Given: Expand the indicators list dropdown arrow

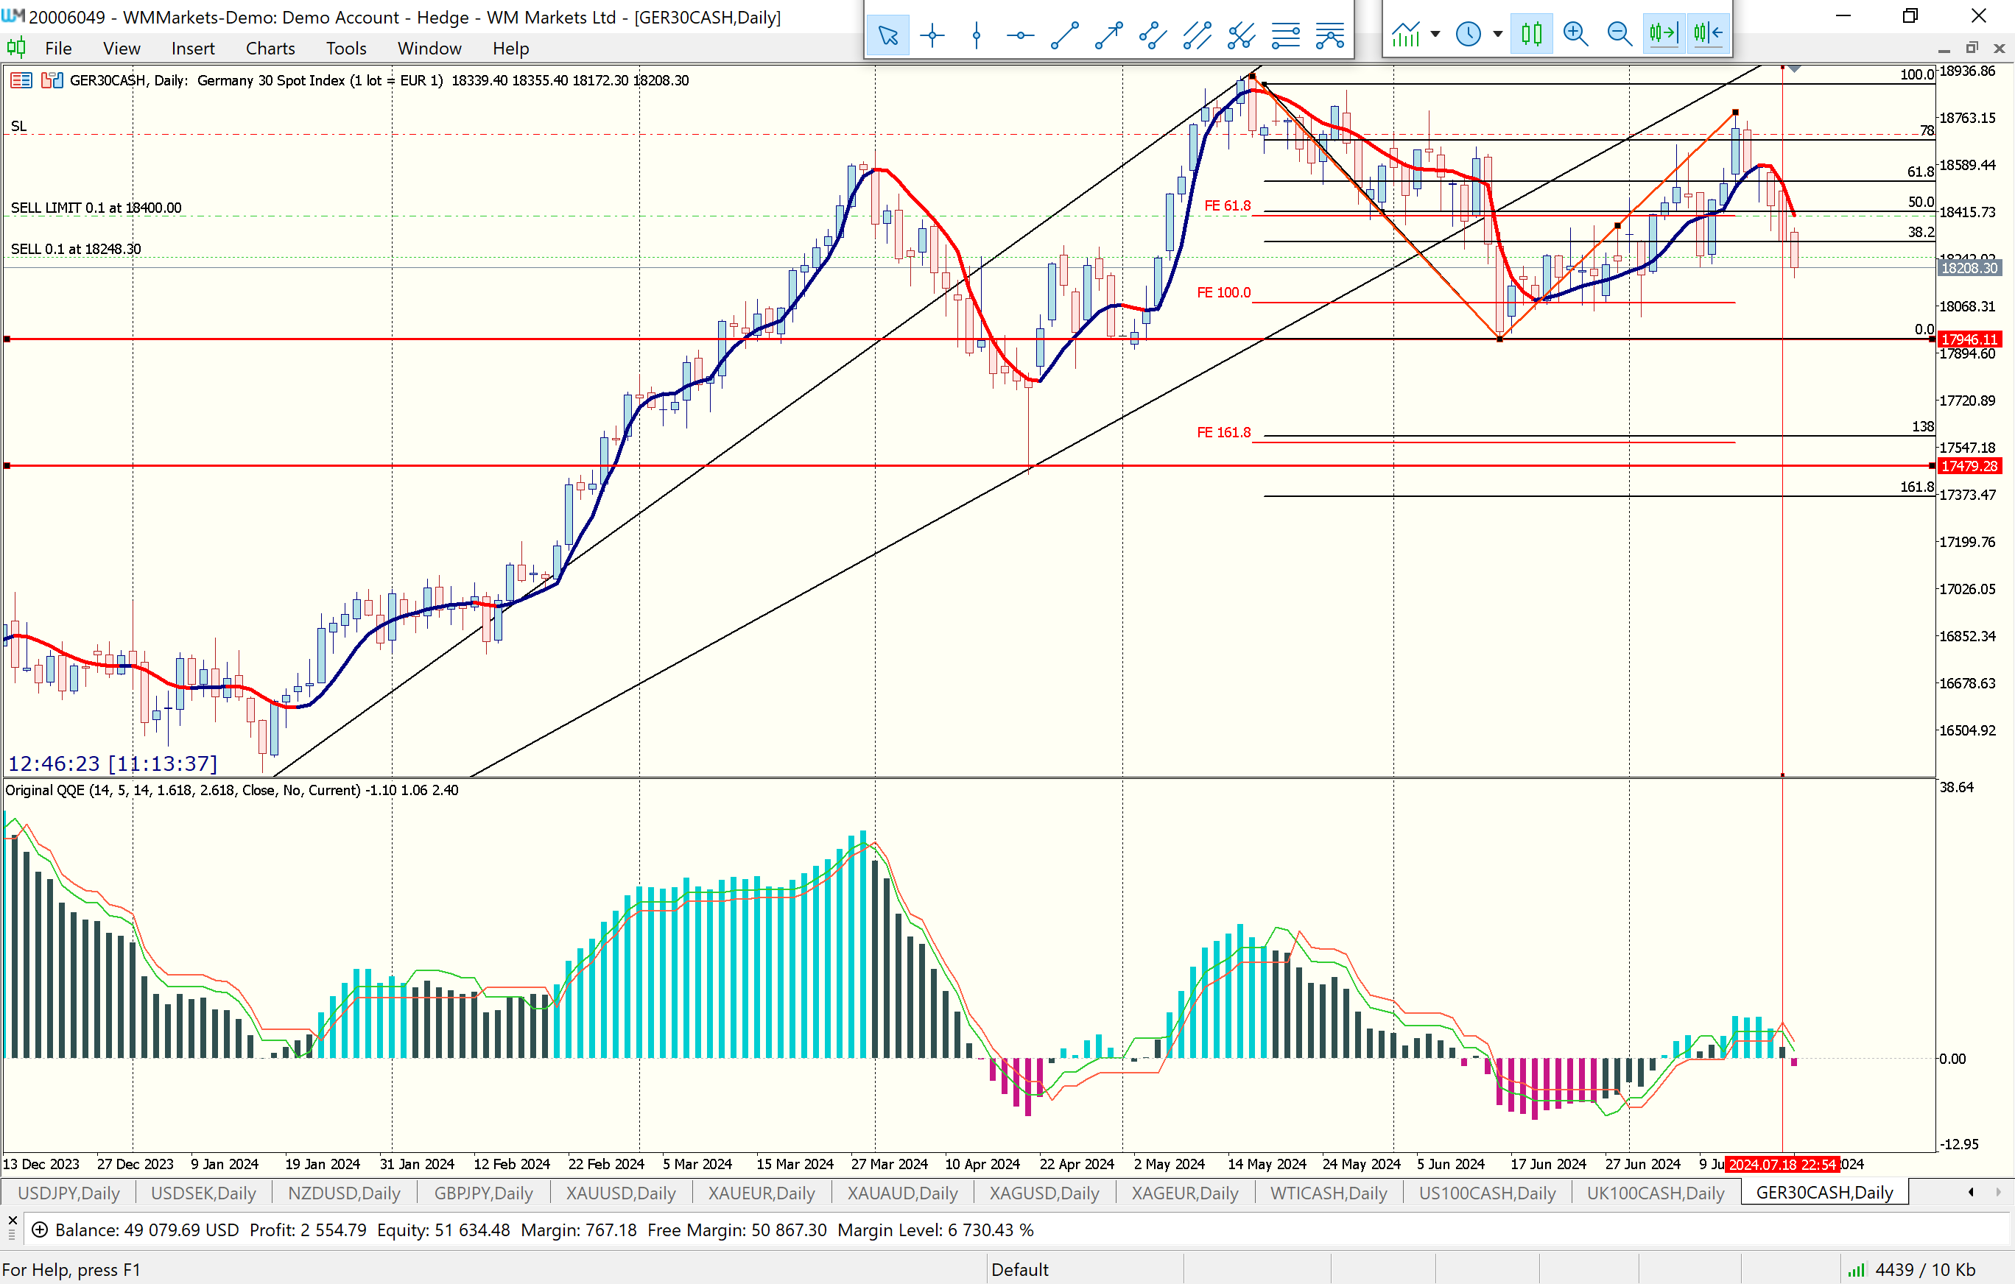Looking at the screenshot, I should [x=1435, y=35].
